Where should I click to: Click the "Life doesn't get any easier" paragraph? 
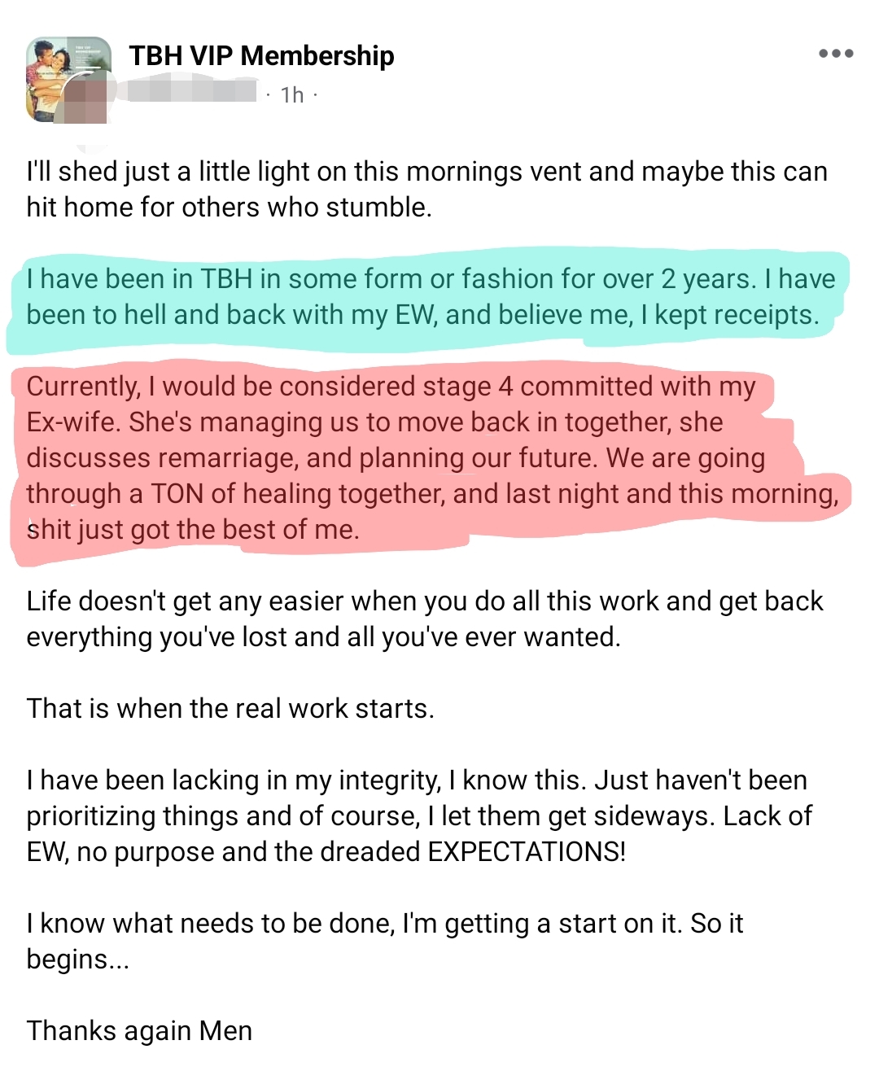click(x=424, y=619)
